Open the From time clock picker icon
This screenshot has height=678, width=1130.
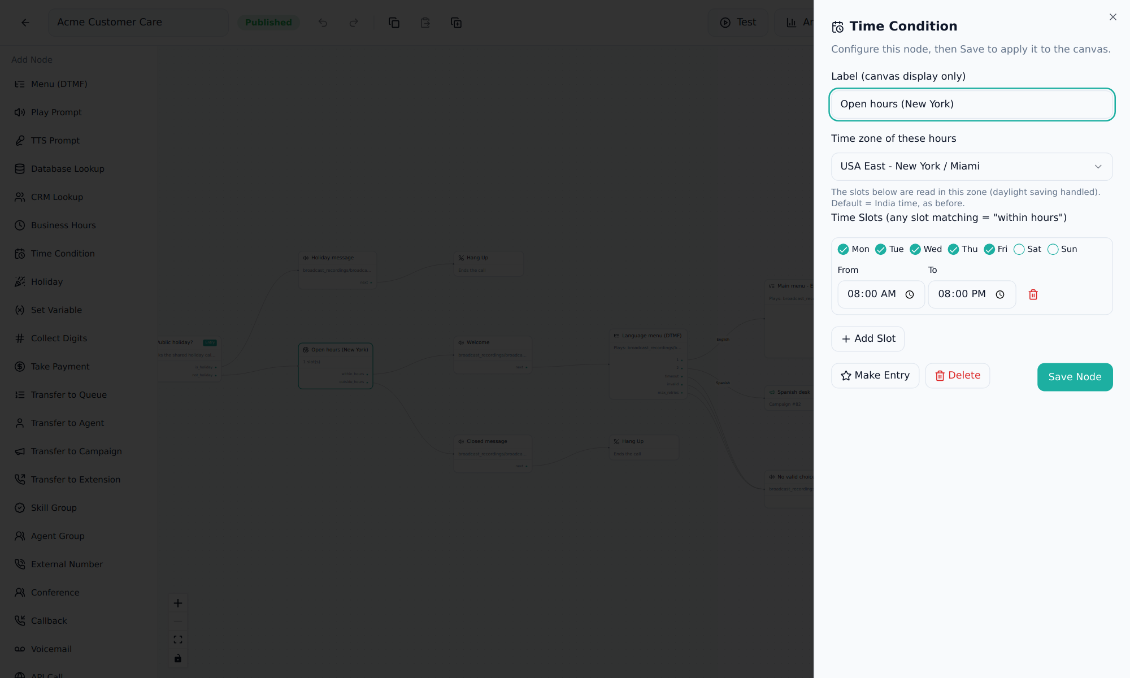point(910,294)
